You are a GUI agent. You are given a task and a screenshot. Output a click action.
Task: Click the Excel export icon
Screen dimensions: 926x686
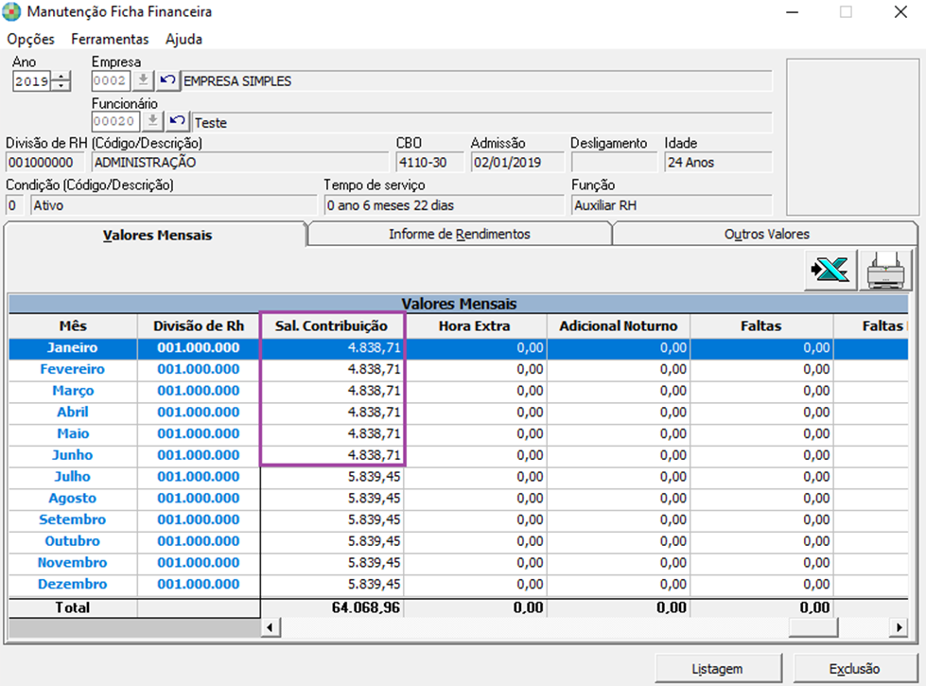click(x=830, y=271)
